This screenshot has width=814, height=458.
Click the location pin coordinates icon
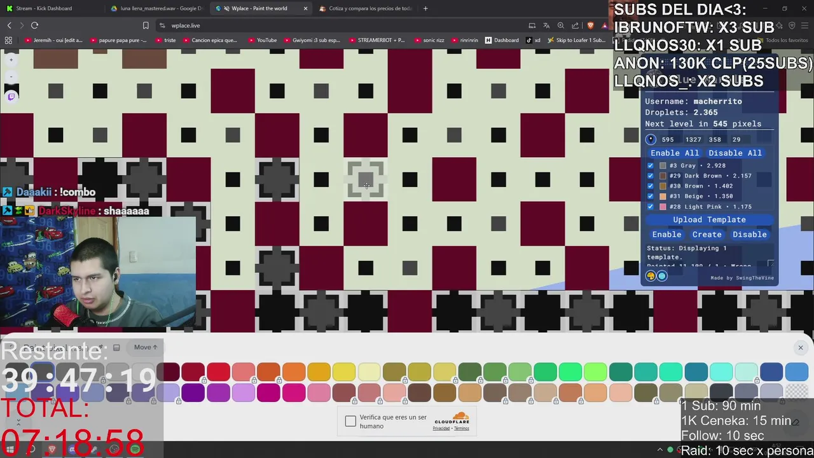[651, 139]
